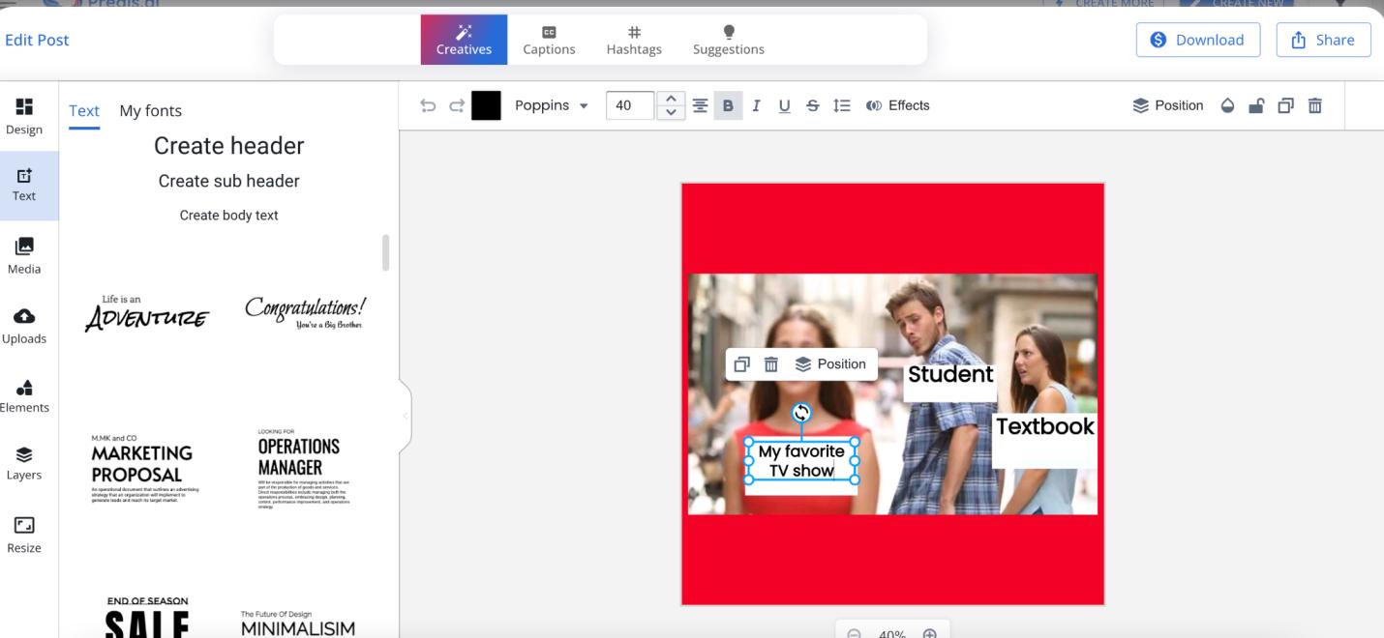Open Position in floating canvas toolbar
Image resolution: width=1384 pixels, height=638 pixels.
[x=830, y=364]
